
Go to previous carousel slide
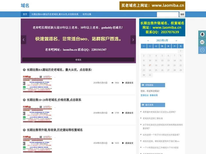click(23, 40)
